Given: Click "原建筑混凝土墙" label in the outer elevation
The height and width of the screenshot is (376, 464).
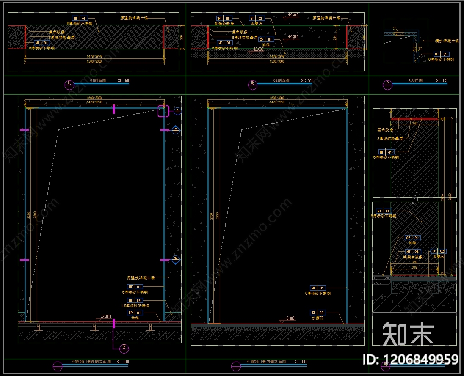Looking at the screenshot, I should pyautogui.click(x=141, y=278).
